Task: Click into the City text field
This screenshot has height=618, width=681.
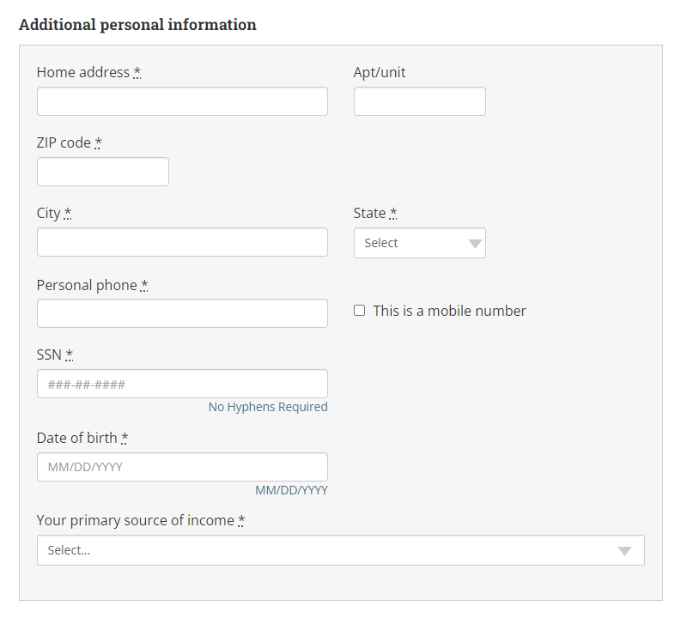Action: (x=182, y=242)
